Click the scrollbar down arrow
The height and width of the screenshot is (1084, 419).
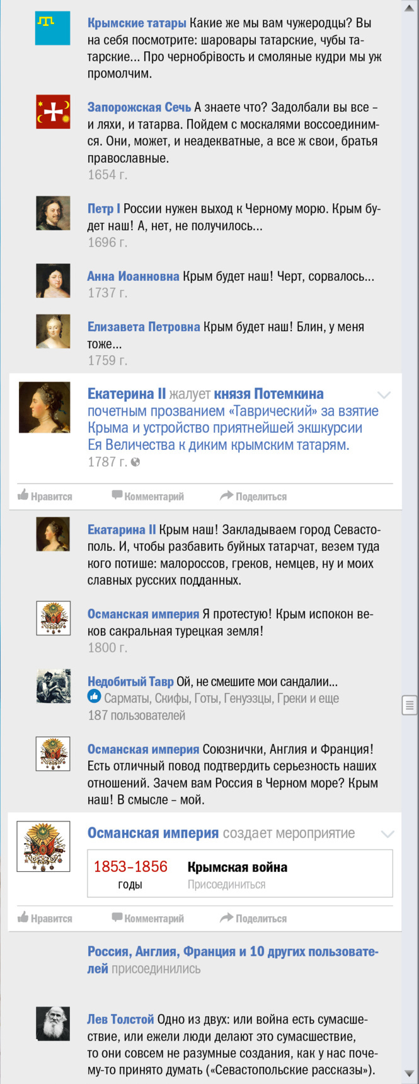pyautogui.click(x=410, y=1074)
